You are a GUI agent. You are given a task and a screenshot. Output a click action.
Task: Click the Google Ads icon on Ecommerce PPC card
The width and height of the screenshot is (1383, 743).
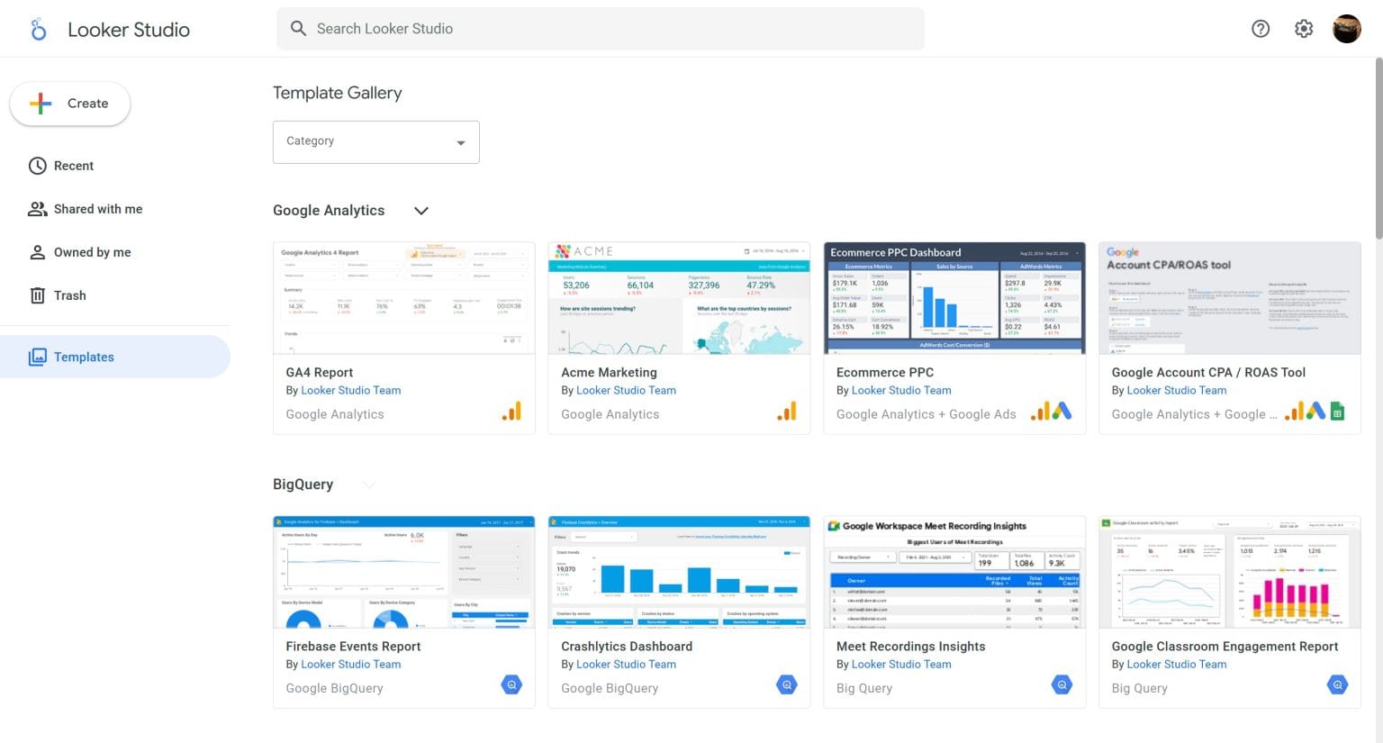(1062, 412)
